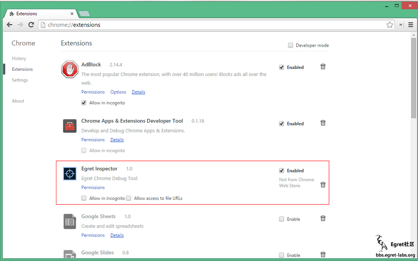Enable the Google Sheets extension

(282, 219)
